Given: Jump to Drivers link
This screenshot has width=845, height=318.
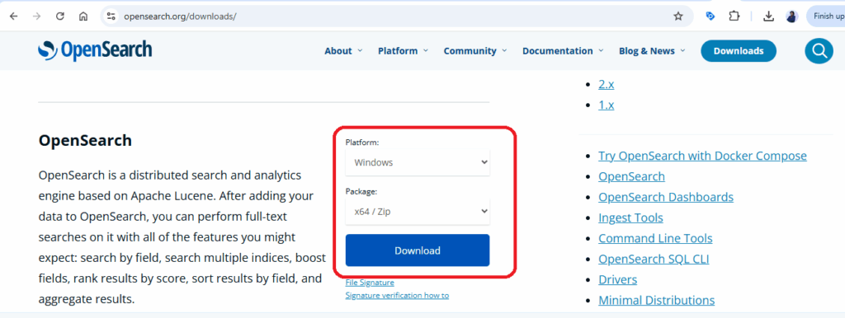Looking at the screenshot, I should click(617, 280).
